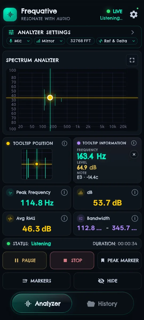Viewport: 144px width, 320px height.
Task: Click the tooltip position mini preview thumbnail
Action: 37,164
